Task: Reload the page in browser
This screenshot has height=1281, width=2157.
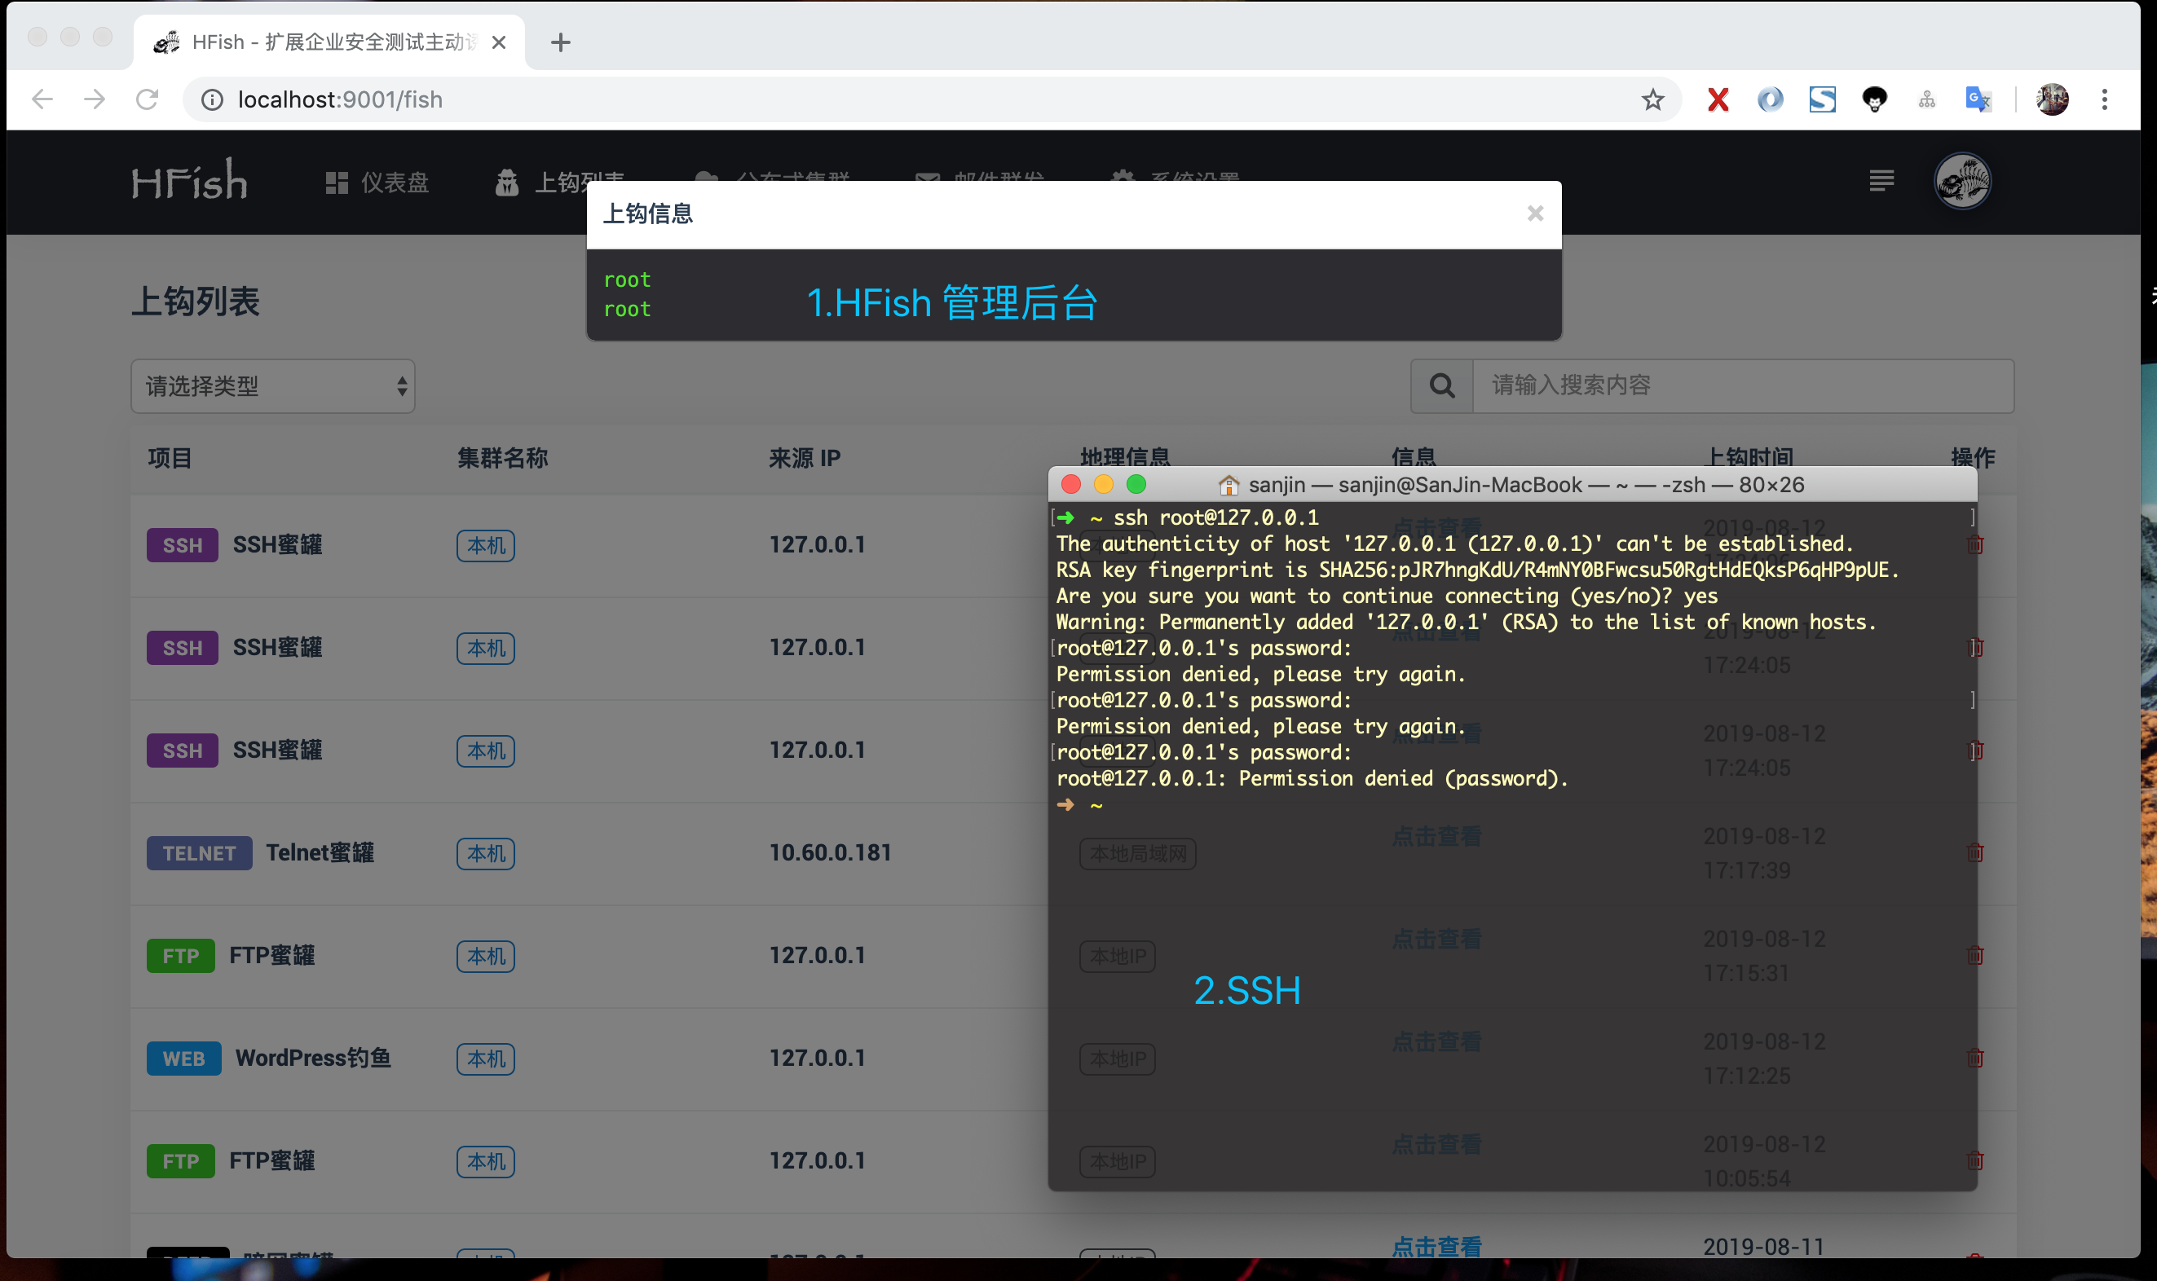Action: point(148,100)
